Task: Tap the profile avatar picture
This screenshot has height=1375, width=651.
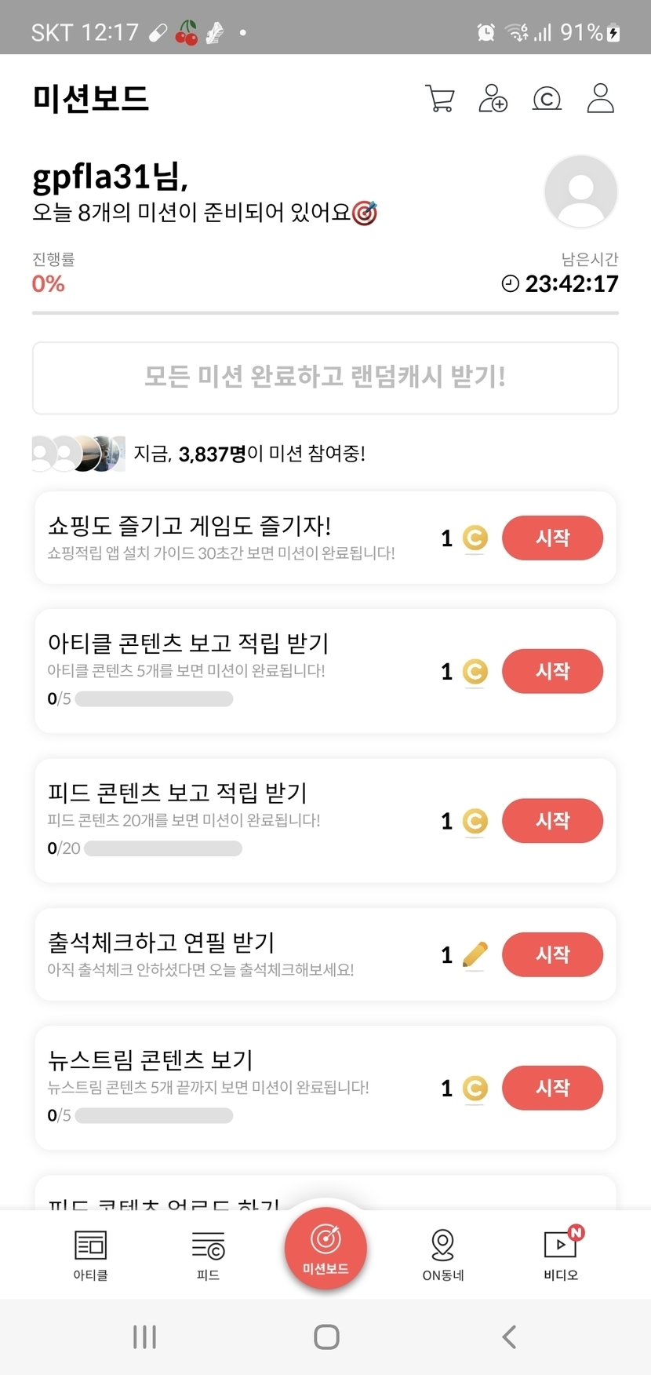Action: click(580, 191)
